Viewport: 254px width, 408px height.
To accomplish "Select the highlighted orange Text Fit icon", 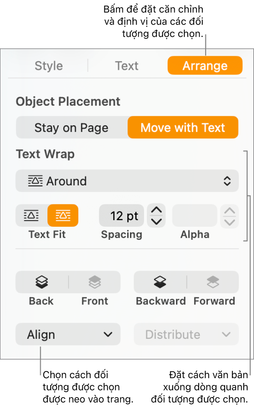I will 63,215.
